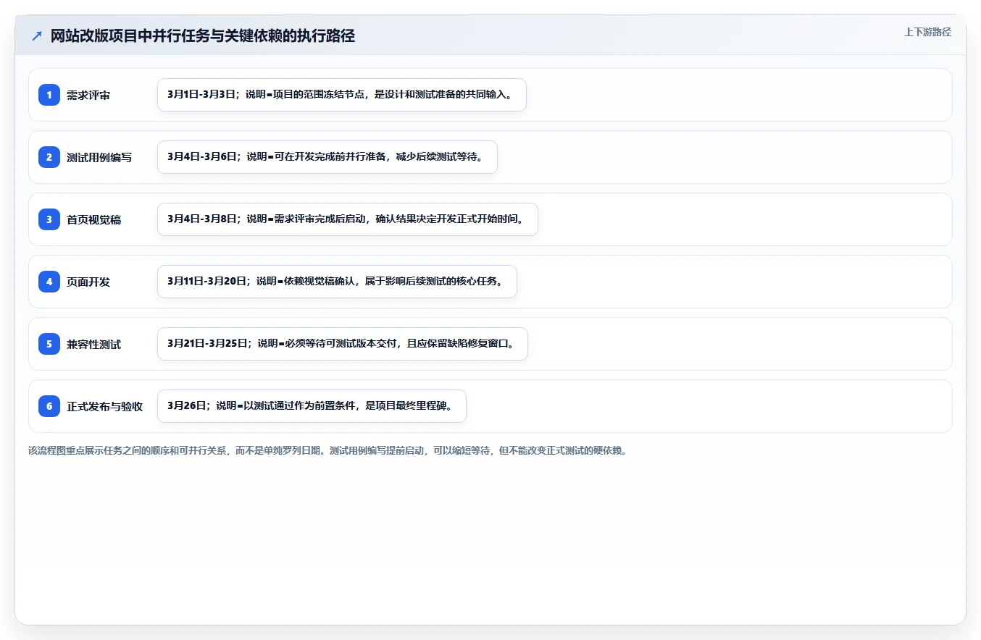
Task: Select step badge number 6
Action: point(49,406)
